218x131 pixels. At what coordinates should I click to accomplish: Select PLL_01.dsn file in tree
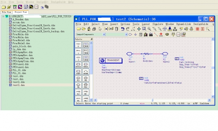click(x=19, y=73)
